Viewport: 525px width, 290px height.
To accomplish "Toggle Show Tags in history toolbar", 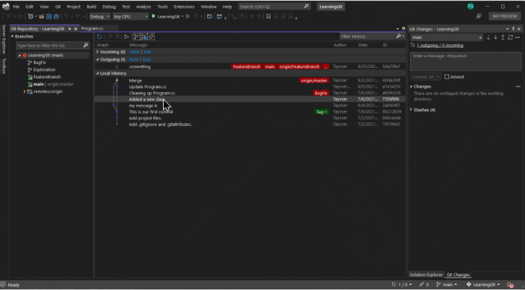I will [x=151, y=36].
